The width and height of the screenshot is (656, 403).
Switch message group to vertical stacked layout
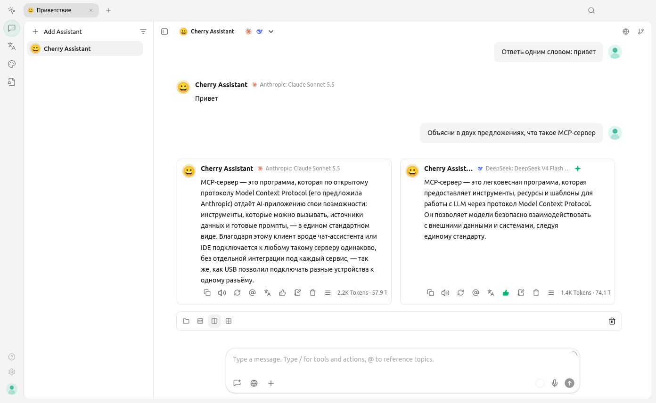click(x=200, y=321)
